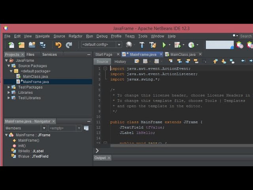This screenshot has width=253, height=190.
Task: Click the Build Project hammer icon
Action: 142,45
